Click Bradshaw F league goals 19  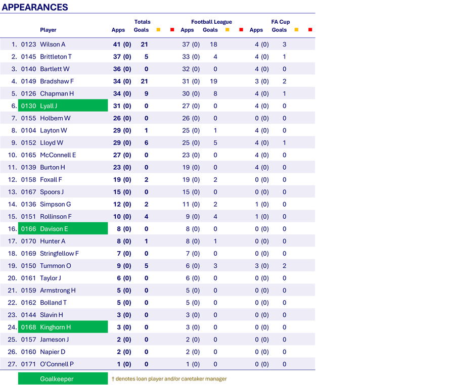pos(213,81)
